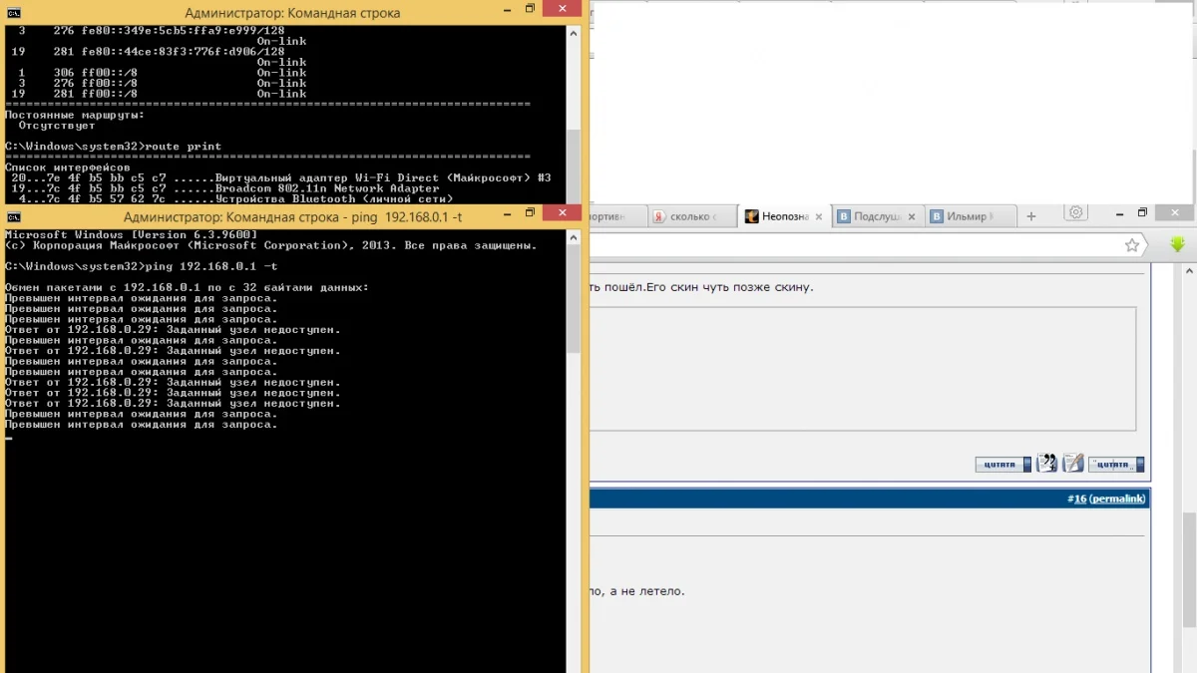Click 'Список интерфейсов' heading
The image size is (1197, 673).
(67, 168)
